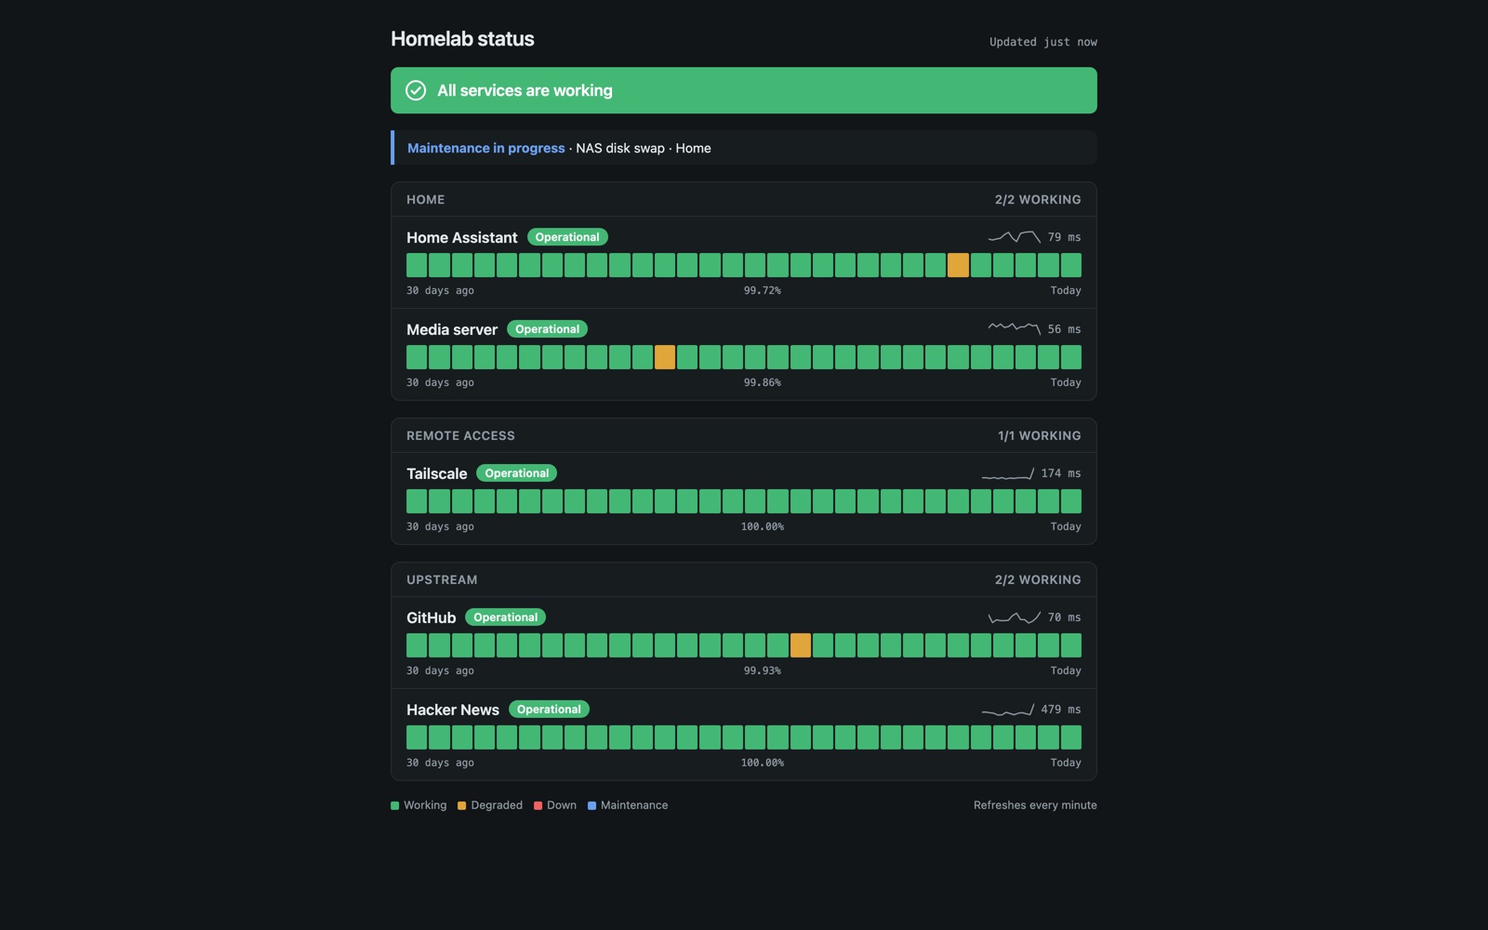
Task: Click the All services are working banner text
Action: [x=525, y=90]
